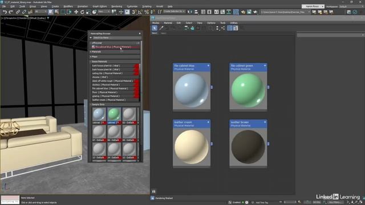Click the Search by Name field
The image size is (365, 205).
116,38
